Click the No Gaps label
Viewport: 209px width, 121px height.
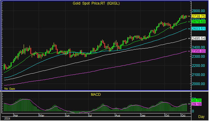click(x=10, y=89)
